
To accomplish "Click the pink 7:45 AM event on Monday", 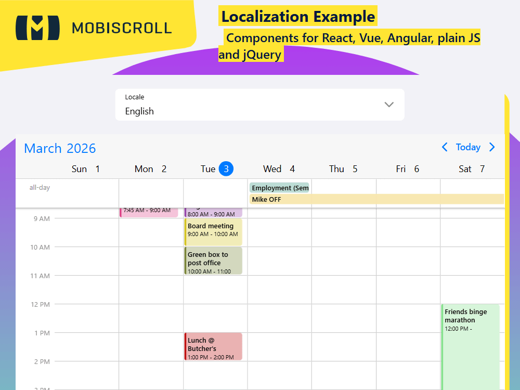I will coord(149,210).
